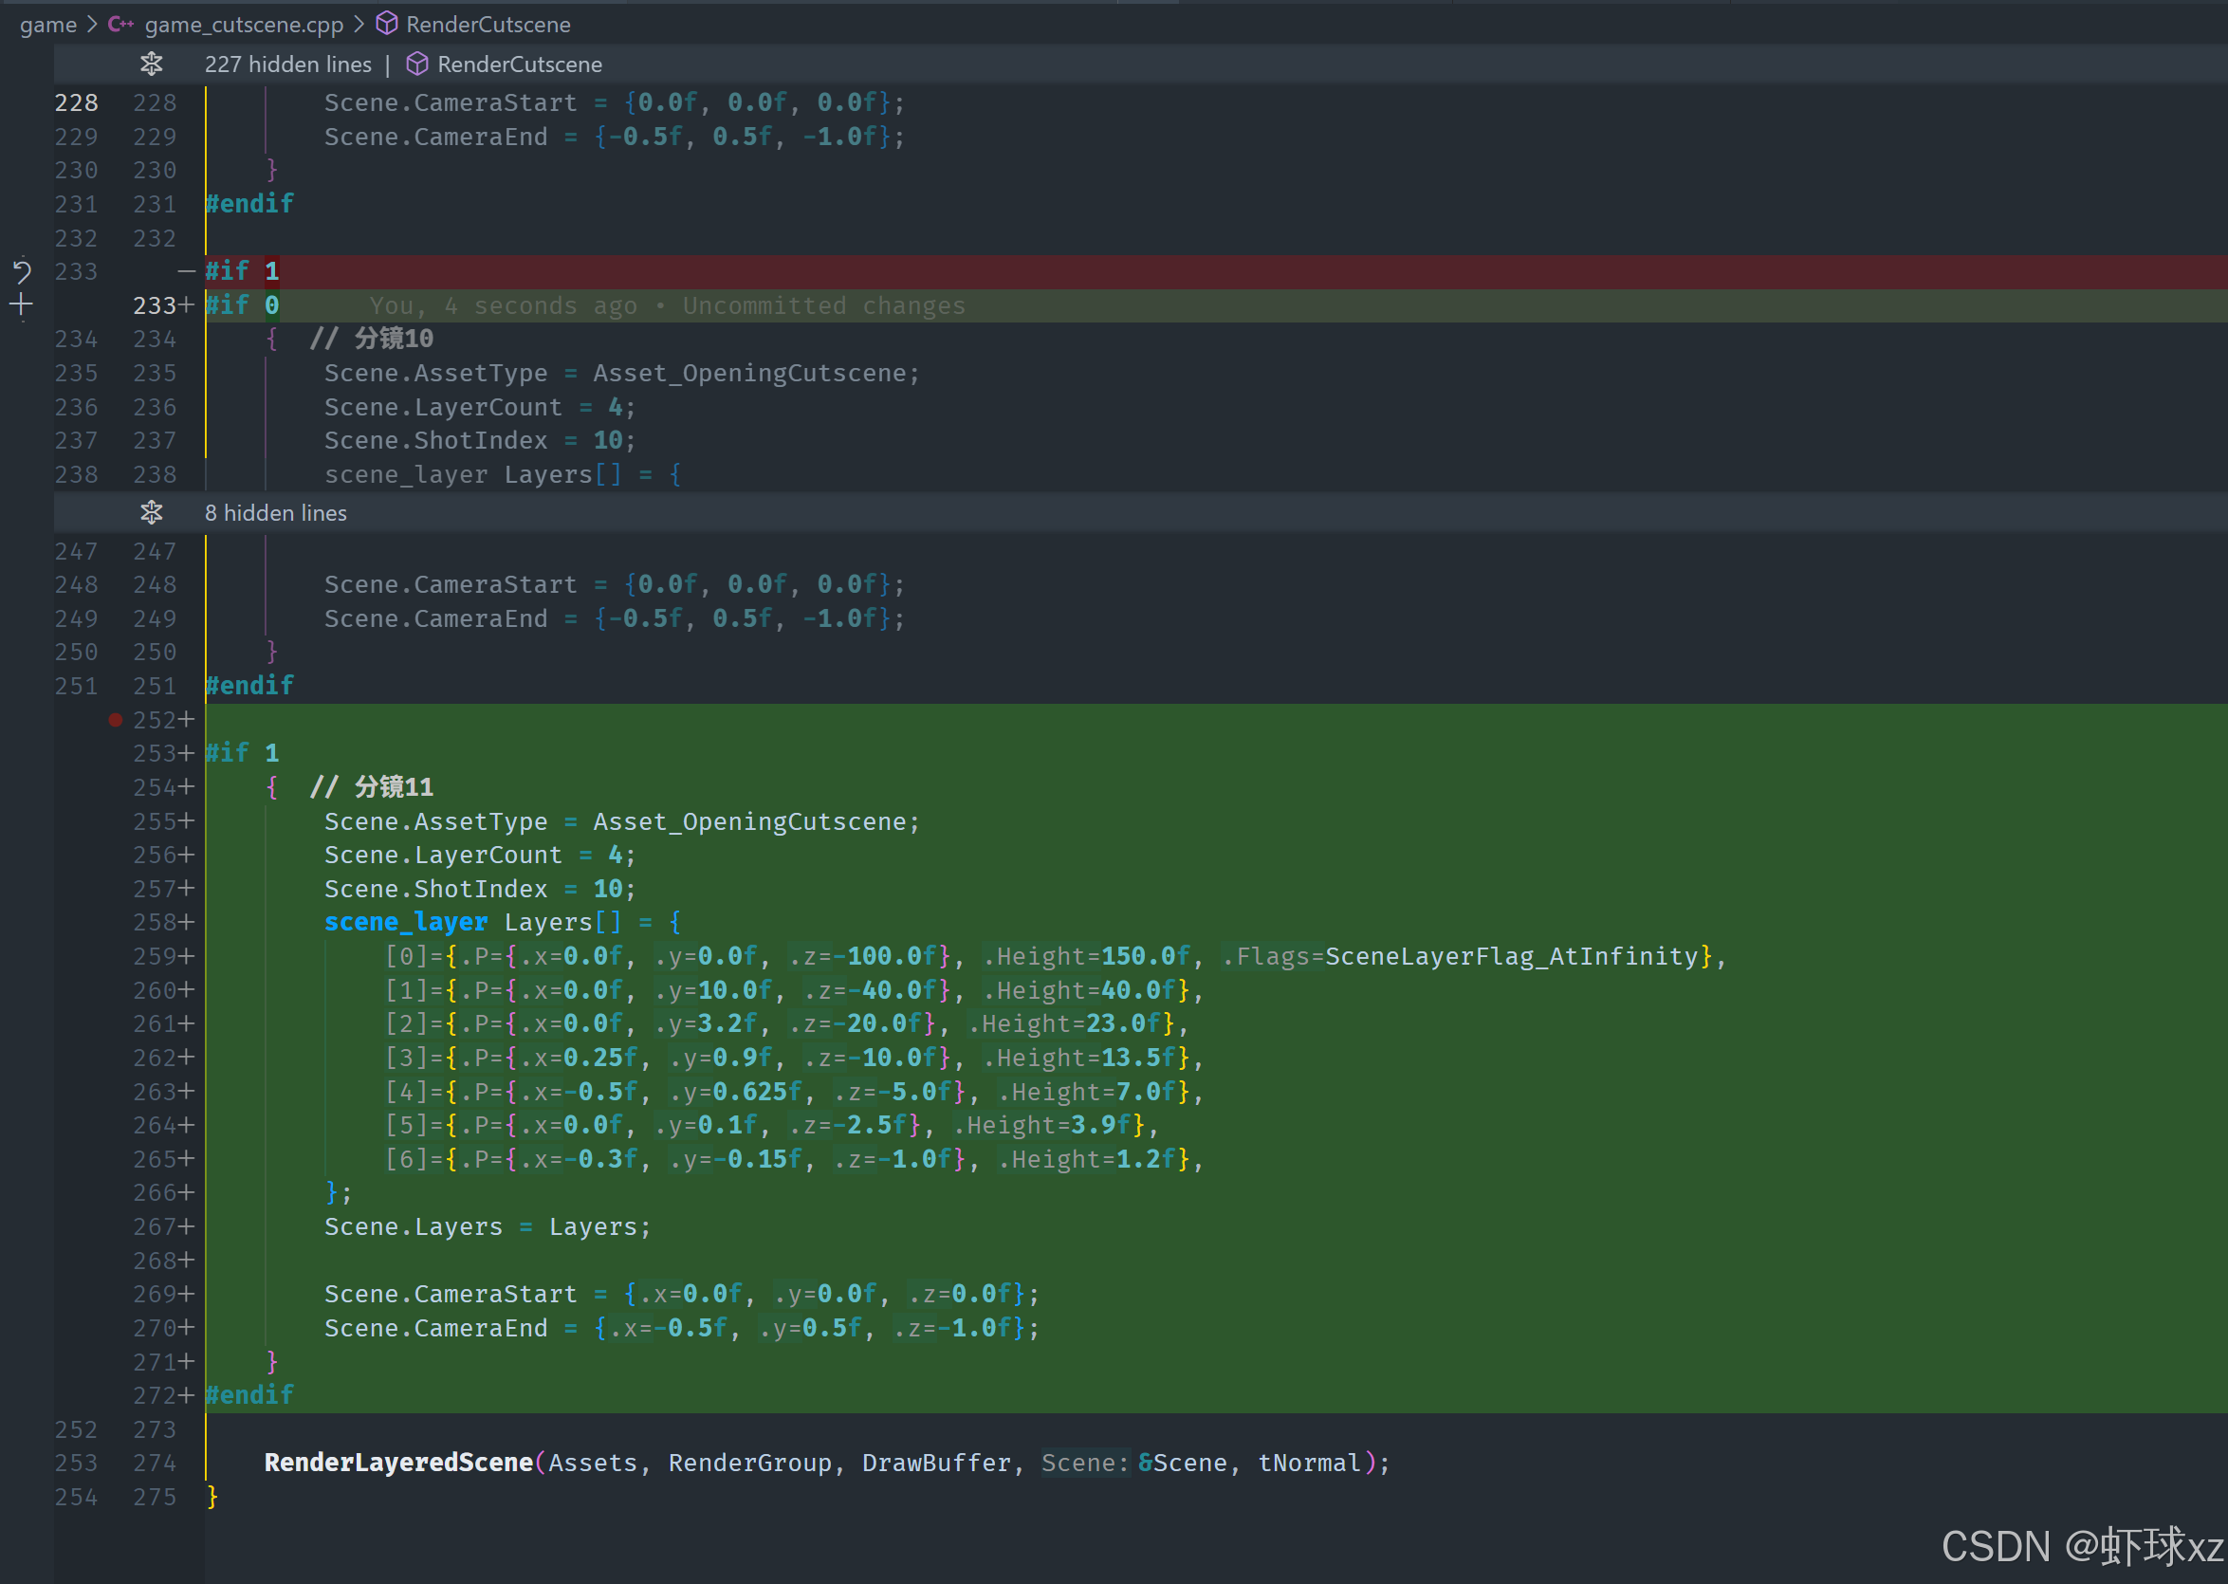Click the unfold icon beside 227 hidden lines
The image size is (2228, 1584).
(x=151, y=64)
